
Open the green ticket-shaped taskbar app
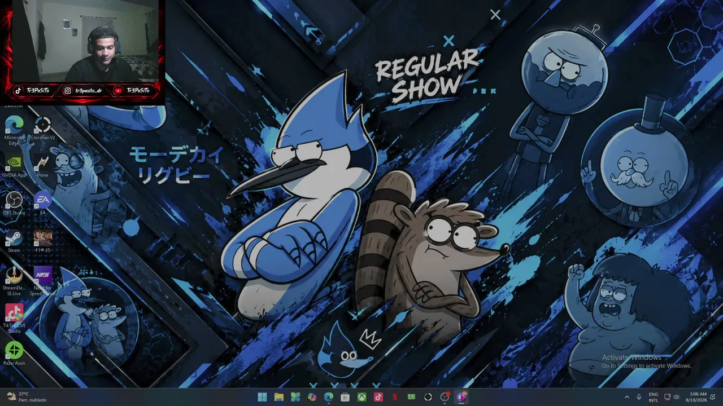click(x=411, y=397)
